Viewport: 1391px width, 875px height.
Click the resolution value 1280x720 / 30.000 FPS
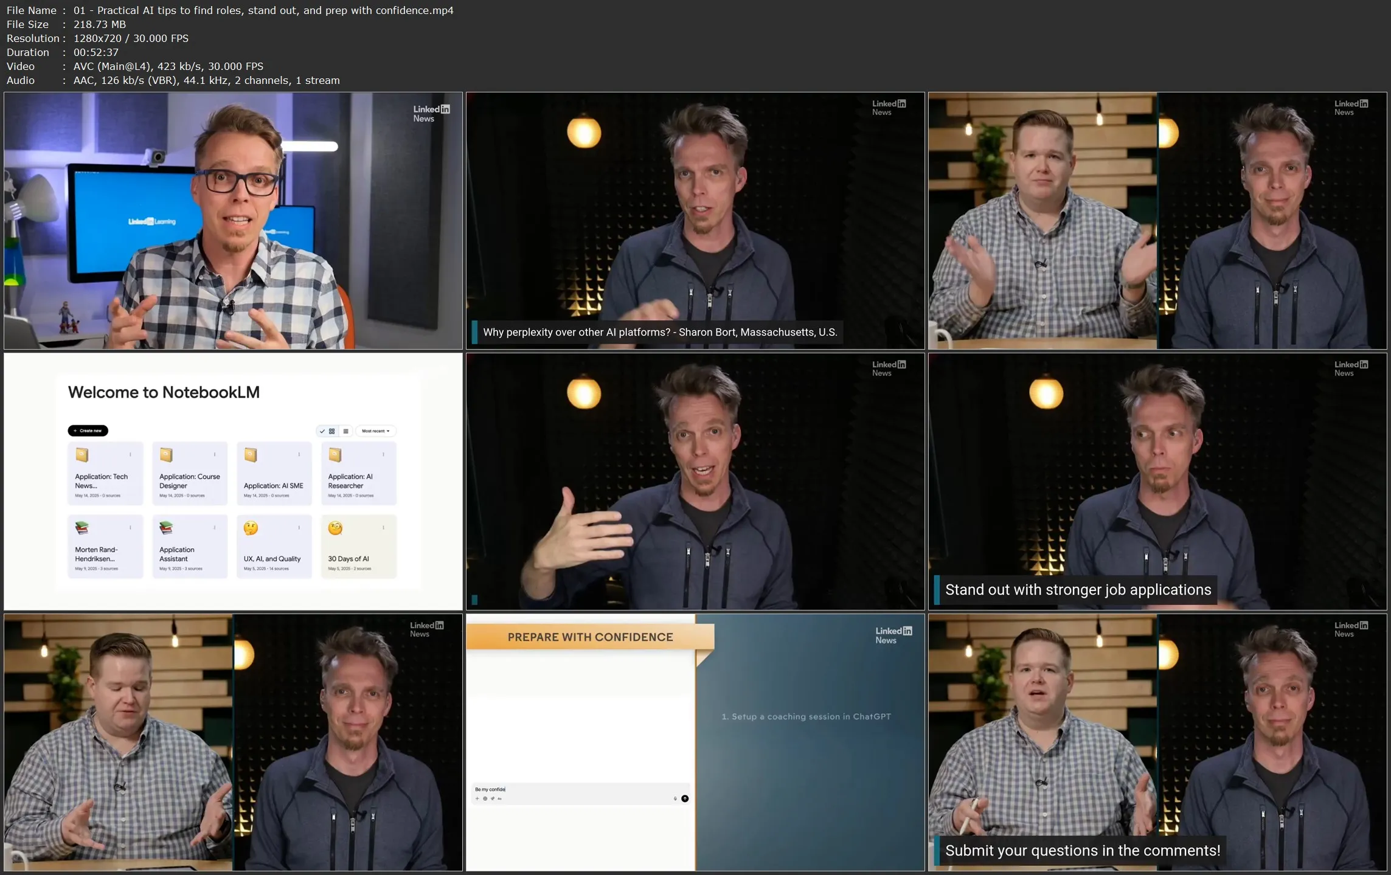pyautogui.click(x=131, y=38)
